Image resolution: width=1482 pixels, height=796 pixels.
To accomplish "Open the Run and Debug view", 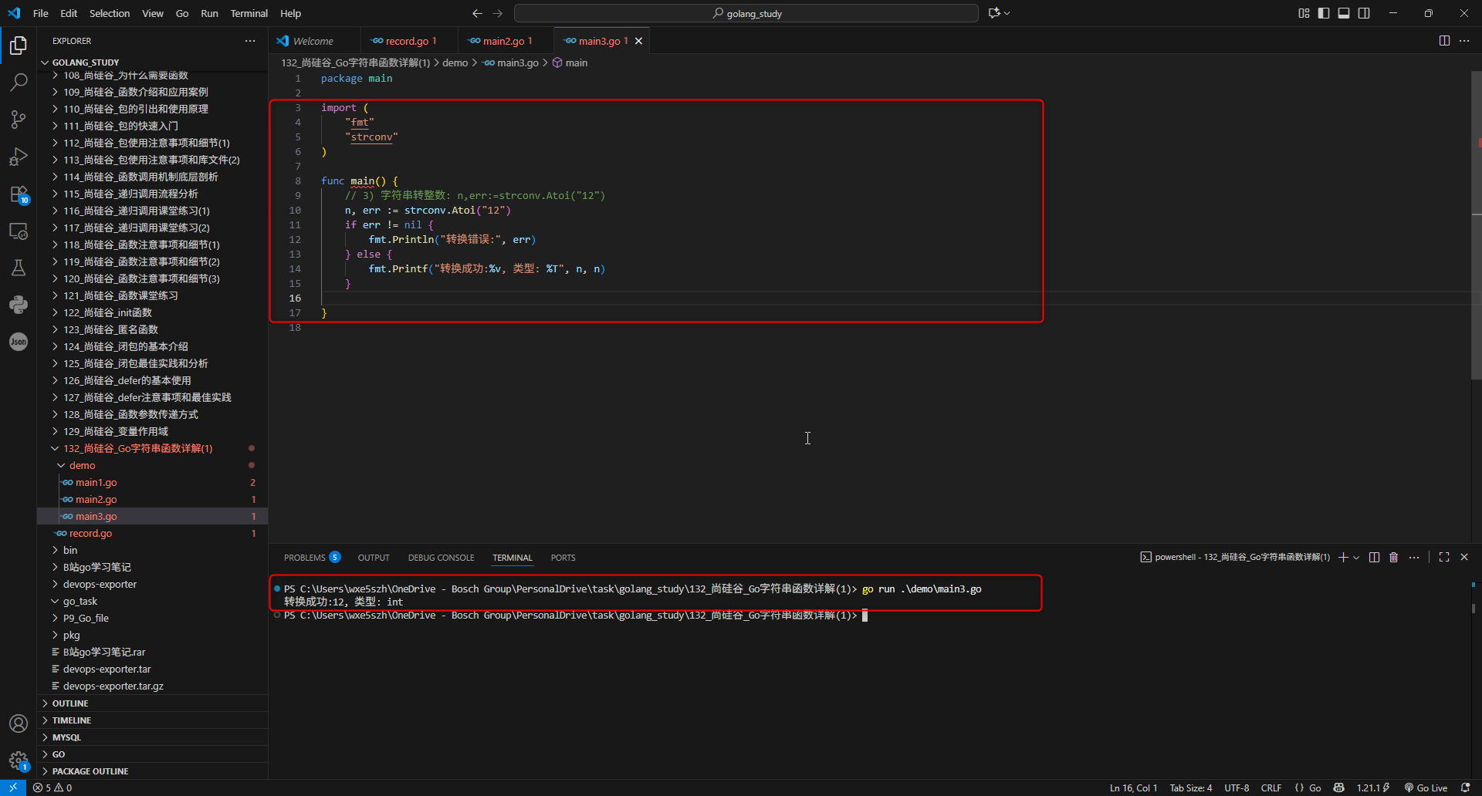I will pyautogui.click(x=19, y=157).
